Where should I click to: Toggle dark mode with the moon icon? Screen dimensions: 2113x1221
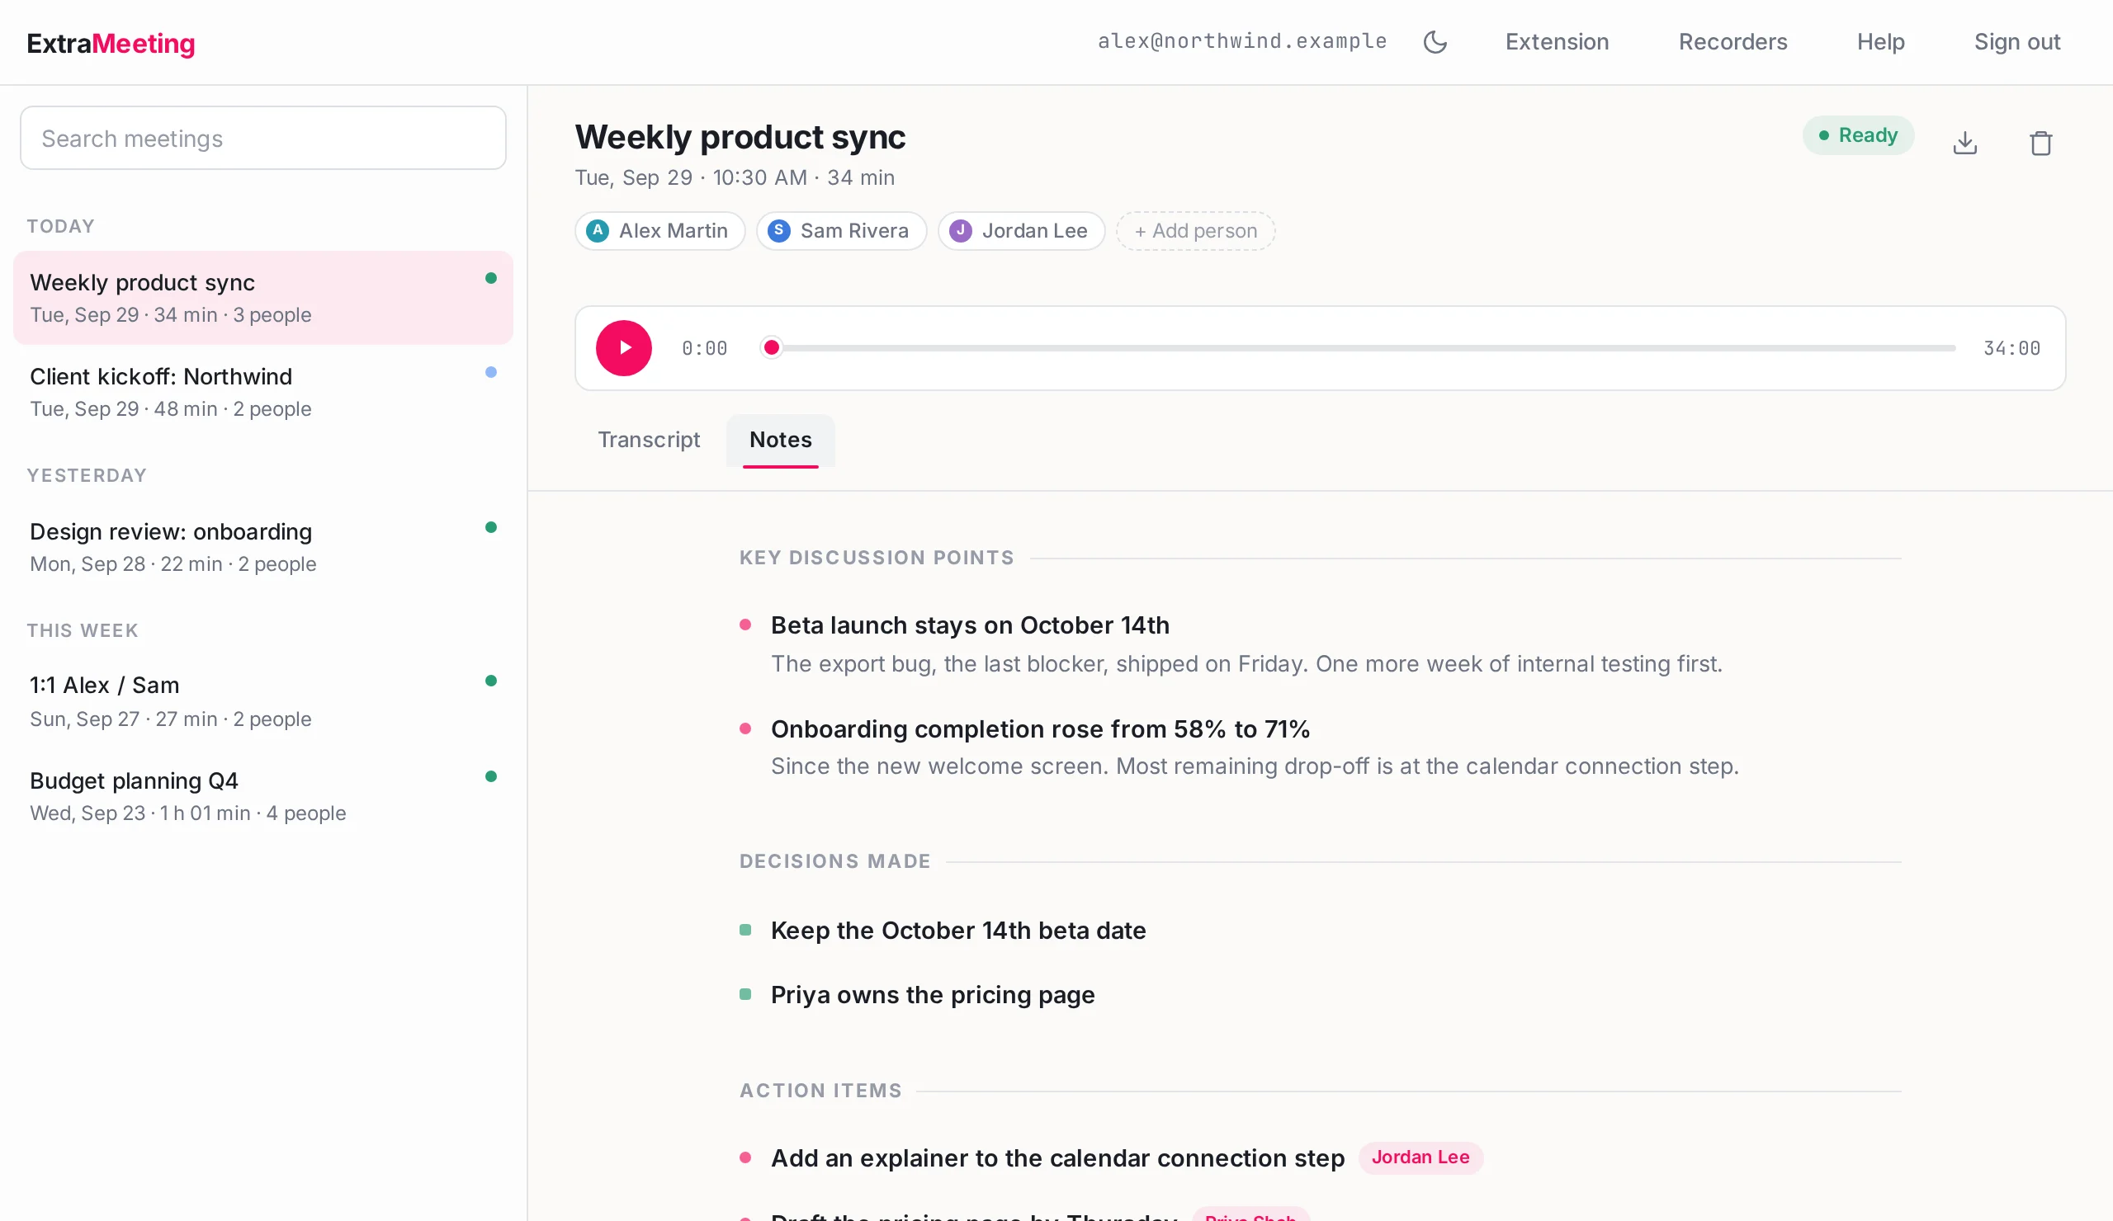[x=1435, y=42]
